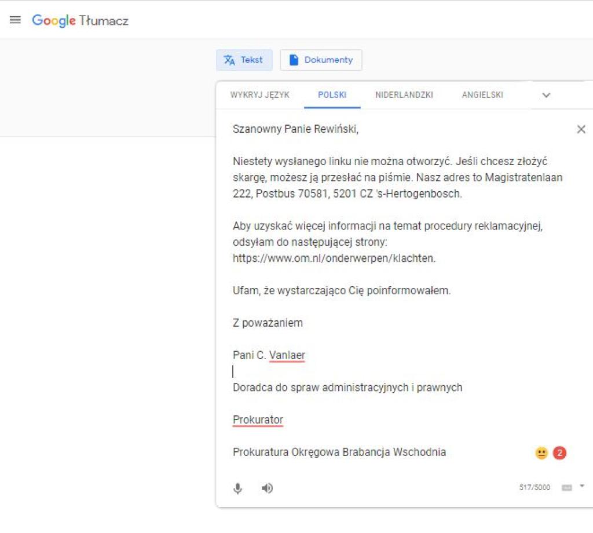Listen to source text with speaker icon
This screenshot has width=593, height=533.
tap(266, 488)
